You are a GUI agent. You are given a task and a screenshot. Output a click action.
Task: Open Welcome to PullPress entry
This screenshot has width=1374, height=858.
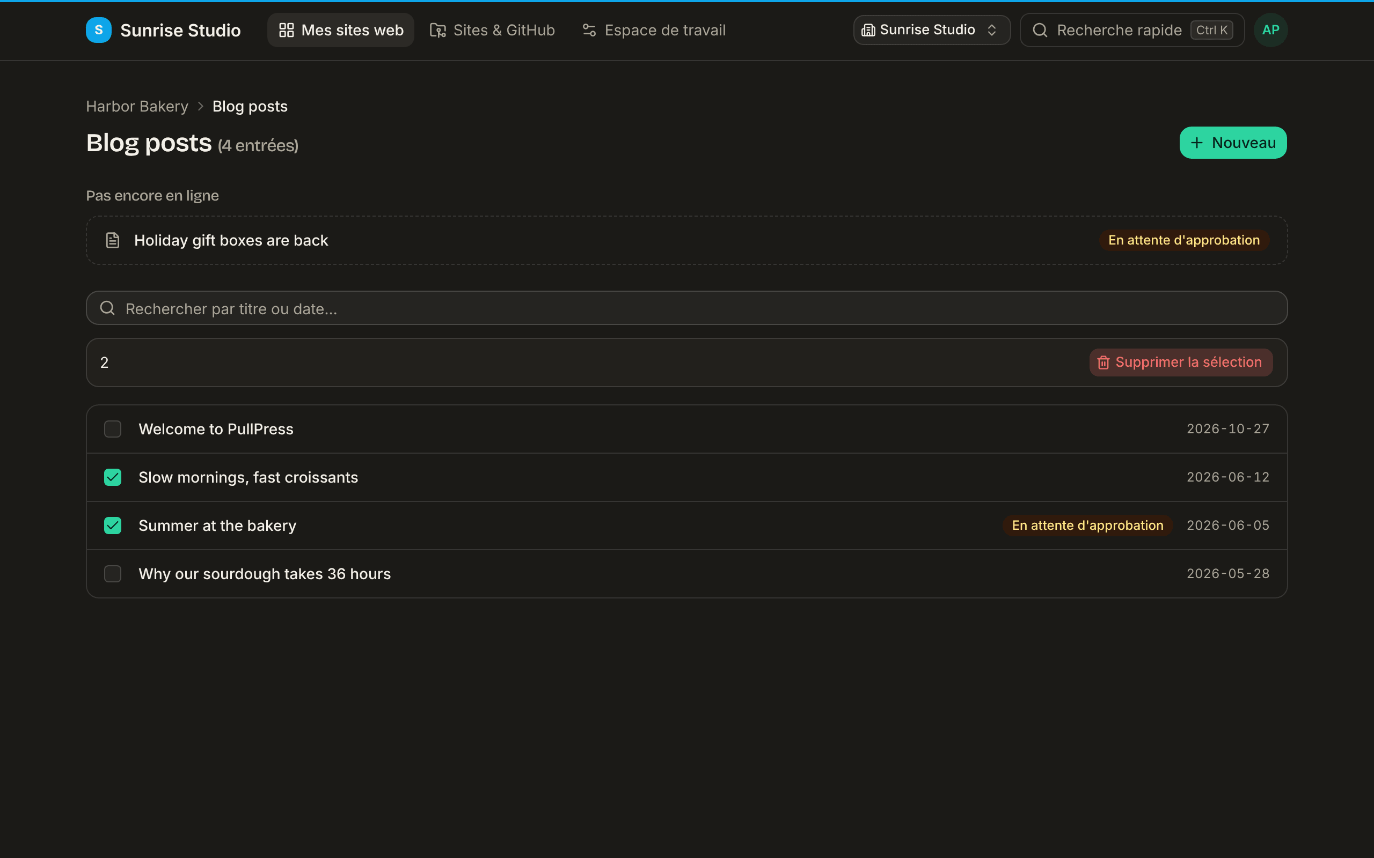click(686, 429)
